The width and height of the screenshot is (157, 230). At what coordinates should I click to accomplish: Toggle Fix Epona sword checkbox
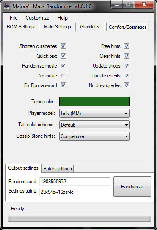click(x=63, y=85)
